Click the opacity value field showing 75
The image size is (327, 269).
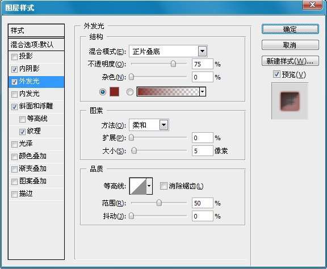click(203, 64)
